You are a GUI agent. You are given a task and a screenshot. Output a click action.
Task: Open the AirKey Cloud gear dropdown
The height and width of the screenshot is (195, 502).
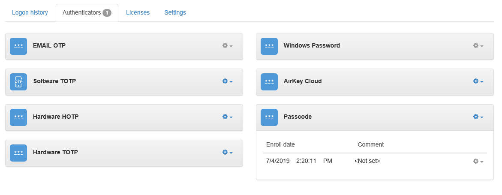pos(478,81)
